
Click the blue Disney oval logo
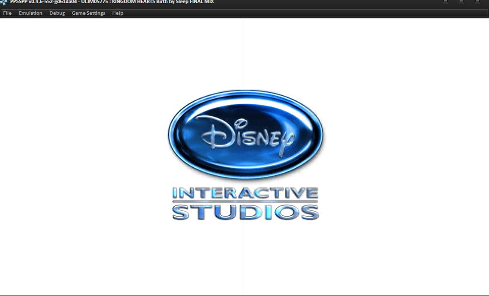[x=245, y=168]
